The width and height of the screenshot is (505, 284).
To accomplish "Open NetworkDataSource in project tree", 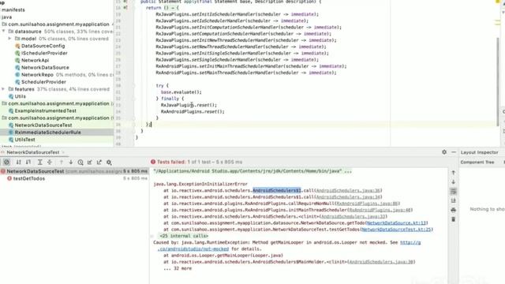I will tap(45, 67).
